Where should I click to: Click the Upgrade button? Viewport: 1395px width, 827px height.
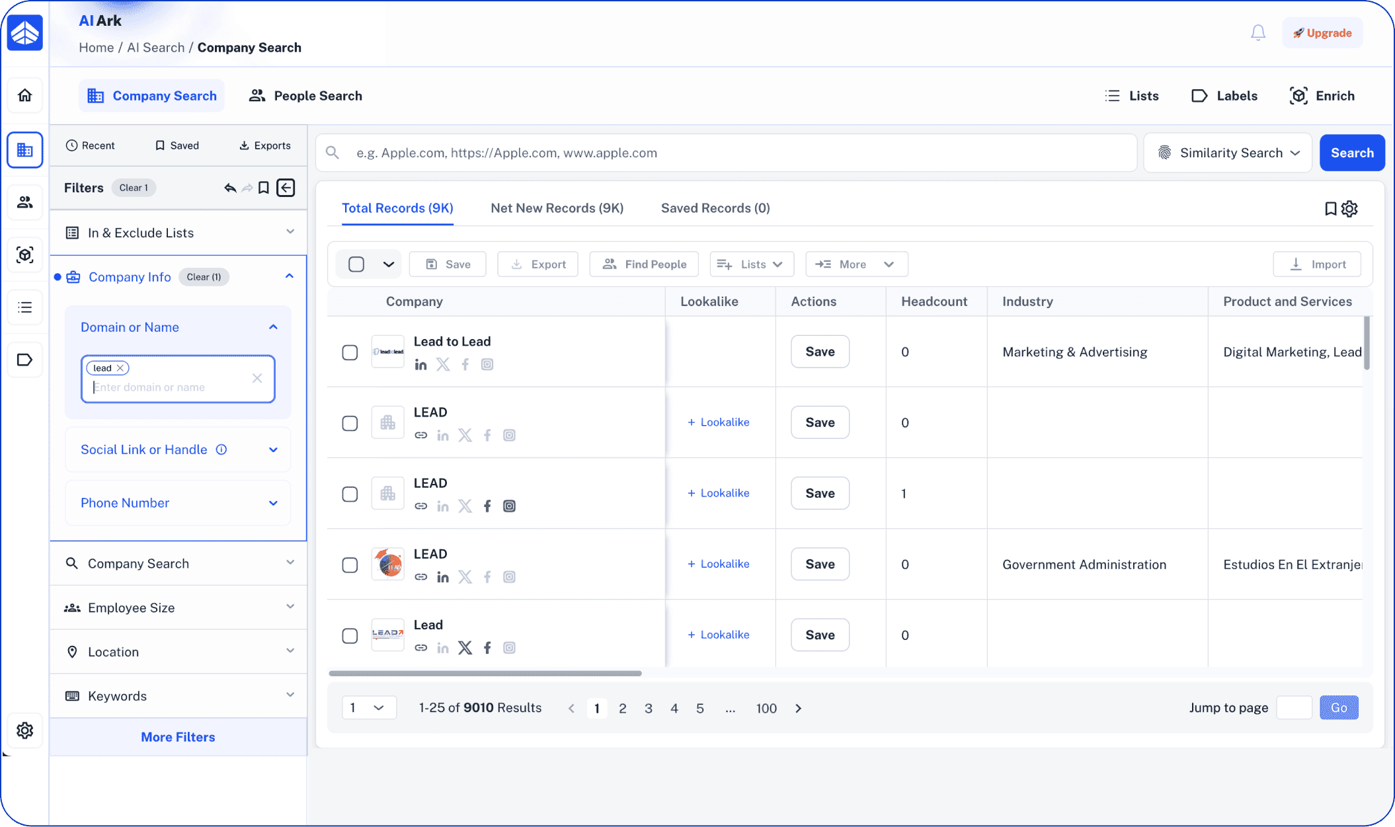coord(1322,33)
